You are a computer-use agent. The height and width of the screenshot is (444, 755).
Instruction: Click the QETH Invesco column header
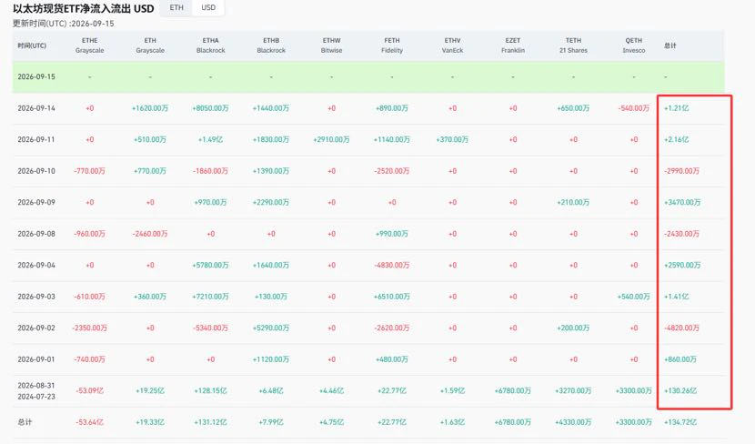(634, 45)
